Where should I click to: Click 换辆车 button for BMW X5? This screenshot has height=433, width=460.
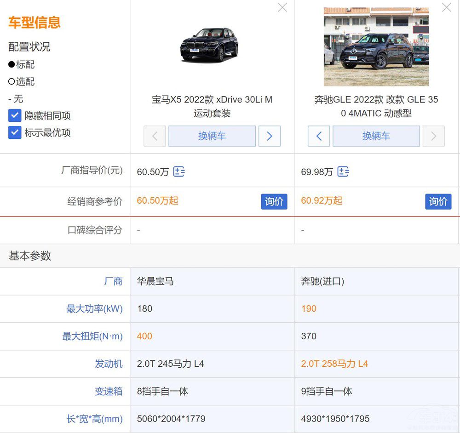(212, 136)
